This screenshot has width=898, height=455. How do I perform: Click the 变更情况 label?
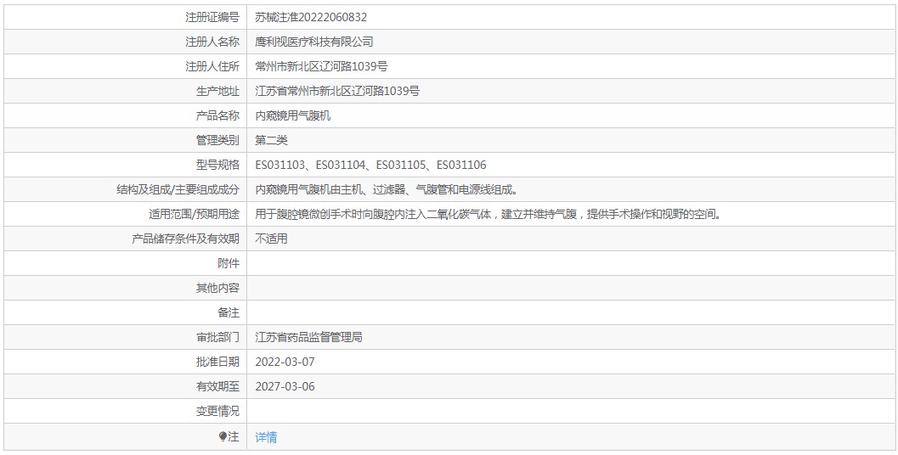tap(217, 411)
